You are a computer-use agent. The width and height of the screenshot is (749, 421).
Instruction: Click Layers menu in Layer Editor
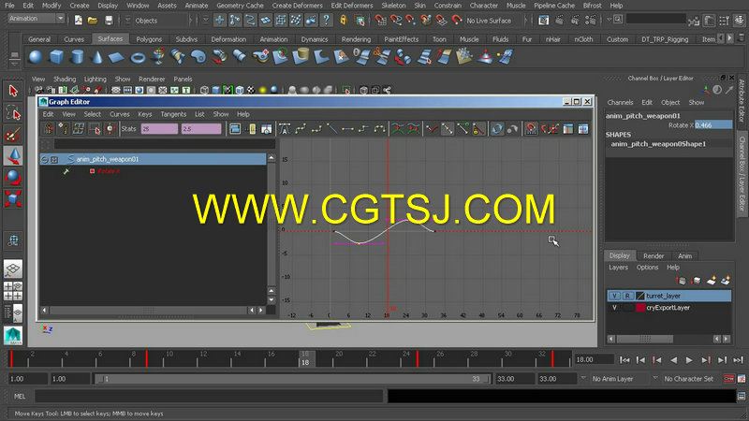618,268
